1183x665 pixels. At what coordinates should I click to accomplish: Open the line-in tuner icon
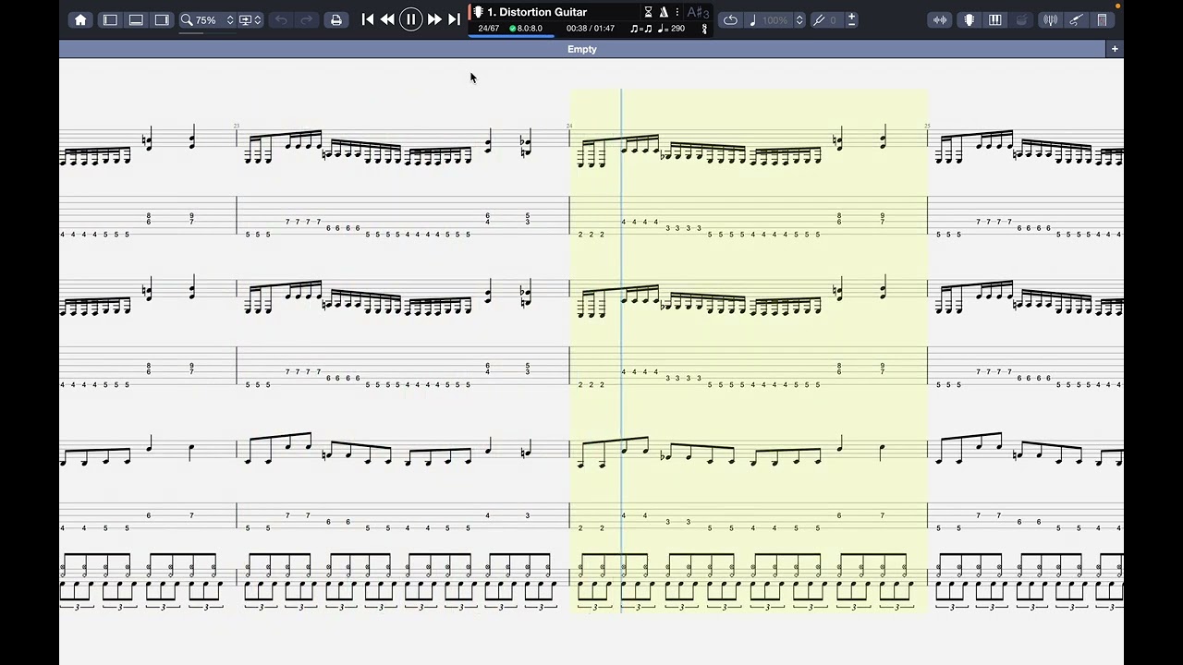coord(1051,19)
